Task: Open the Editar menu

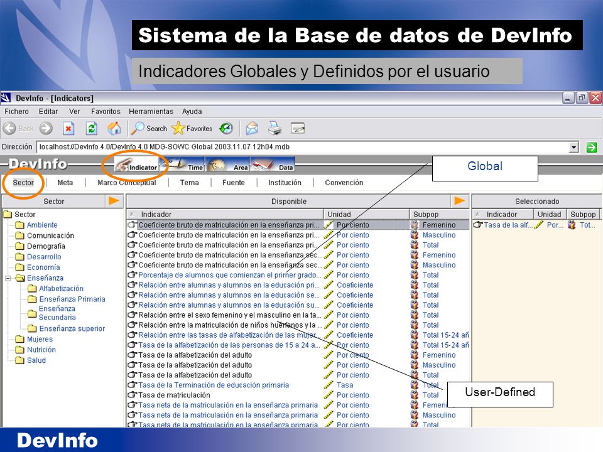Action: 48,112
